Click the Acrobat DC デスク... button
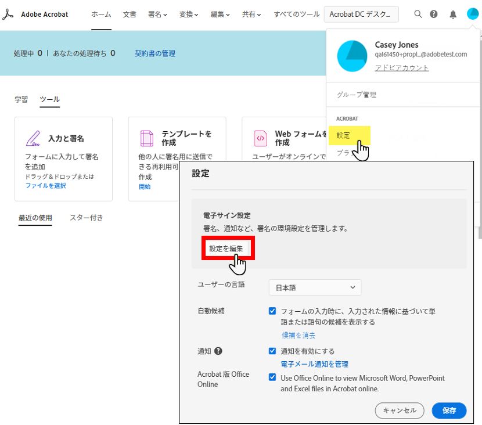482x425 pixels. point(361,14)
